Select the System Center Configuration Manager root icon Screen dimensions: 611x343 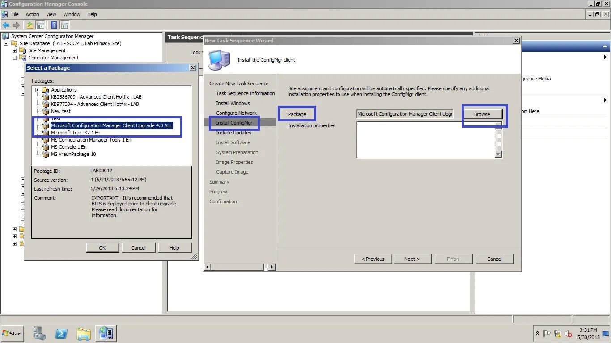[x=6, y=36]
